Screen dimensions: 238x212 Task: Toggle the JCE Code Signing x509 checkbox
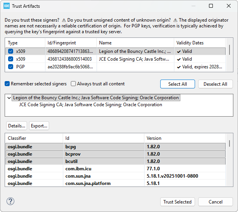10,59
